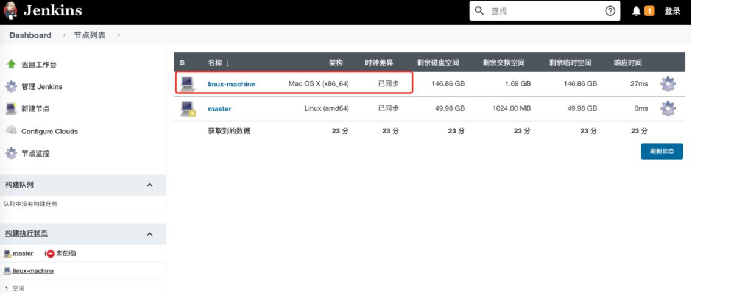Screen dimensions: 731x307
Task: Configure linux-machine via its gear icon
Action: click(668, 83)
